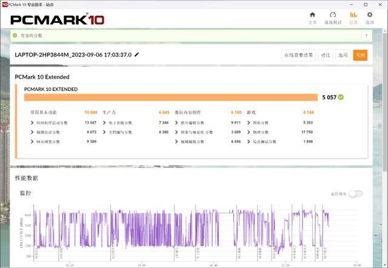Click the pencil icon to rename the result

(136, 55)
